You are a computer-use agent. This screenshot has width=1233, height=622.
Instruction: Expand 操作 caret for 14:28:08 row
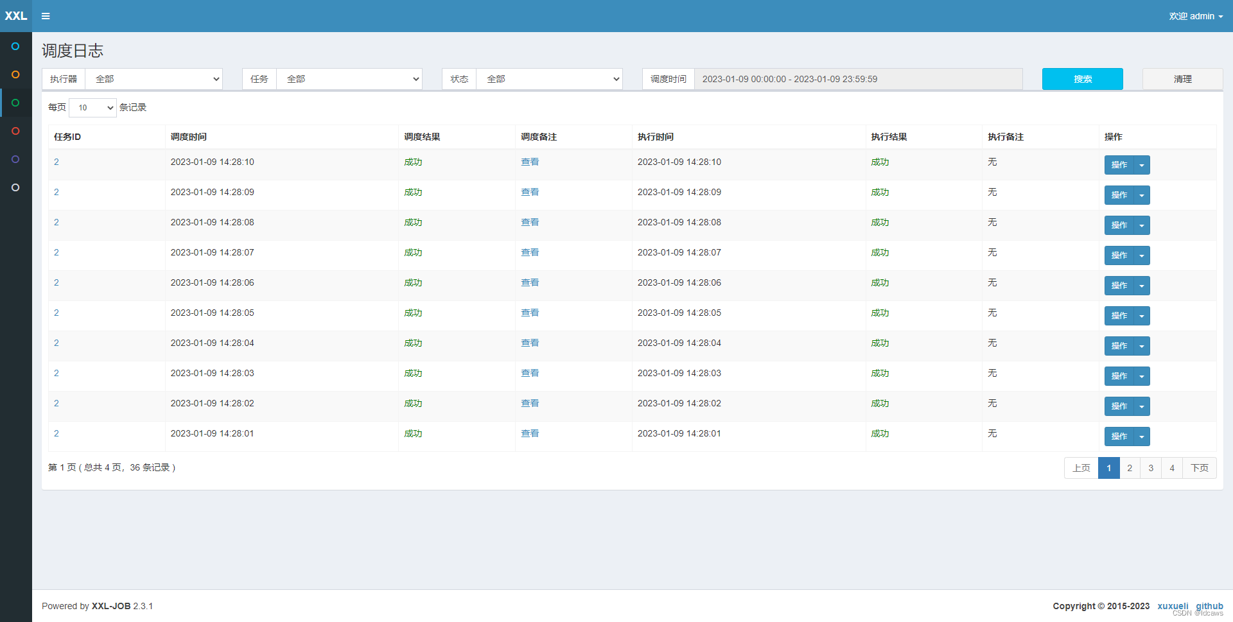pos(1142,225)
